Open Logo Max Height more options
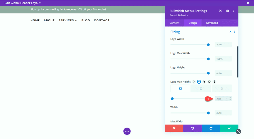Screen dimensions: 254x139 point(215,82)
